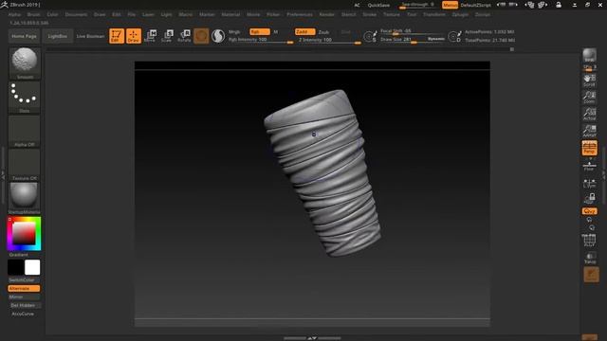607x341 pixels.
Task: Select the Scale transform tool
Action: [167, 36]
